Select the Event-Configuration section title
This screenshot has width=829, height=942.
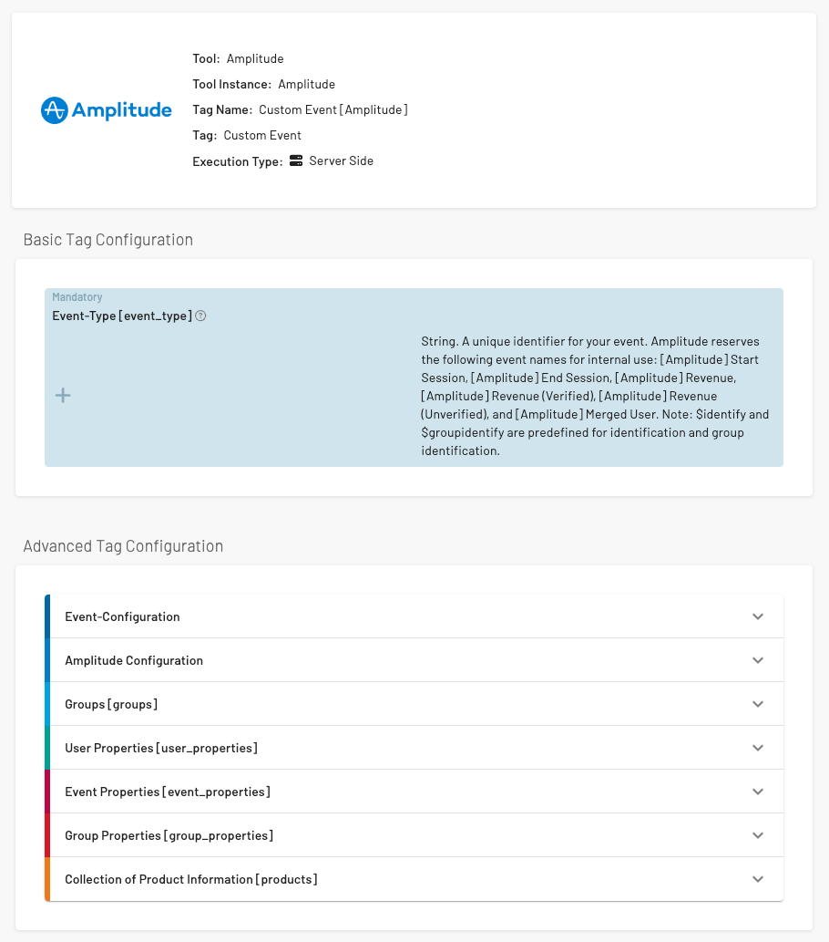tap(122, 617)
